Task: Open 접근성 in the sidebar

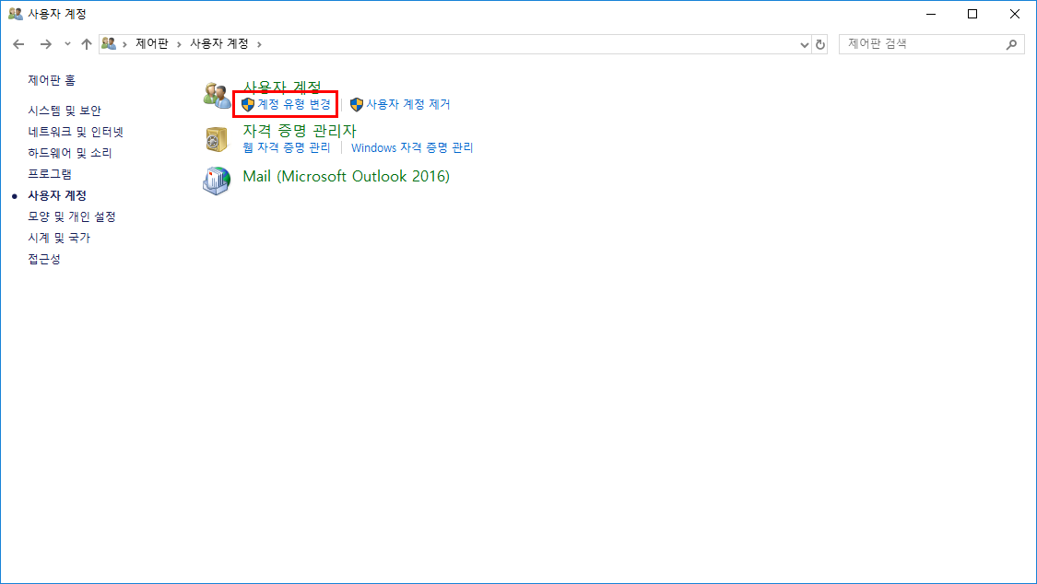Action: tap(43, 259)
